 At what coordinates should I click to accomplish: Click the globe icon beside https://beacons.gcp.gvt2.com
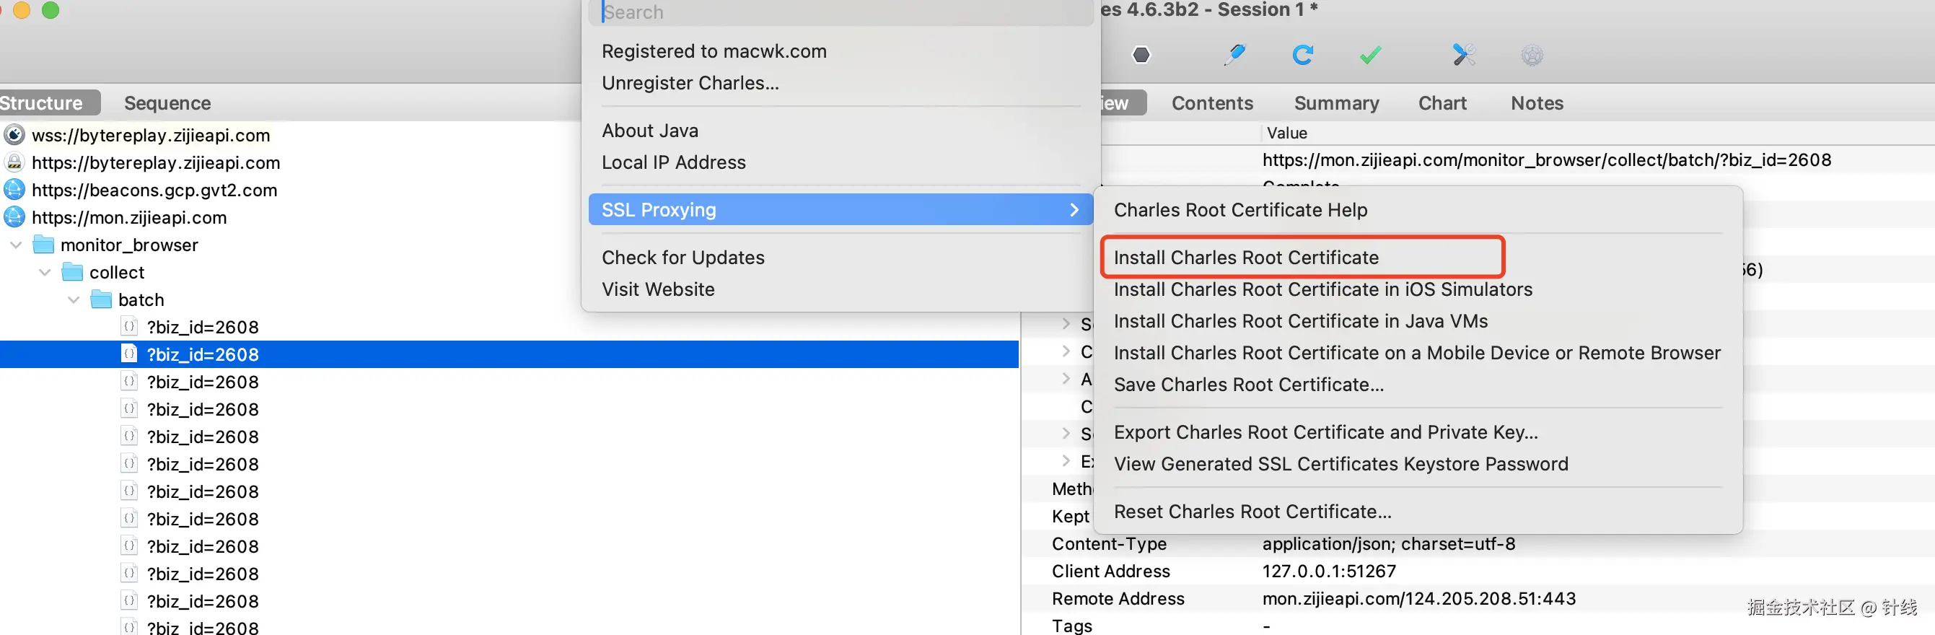point(14,190)
